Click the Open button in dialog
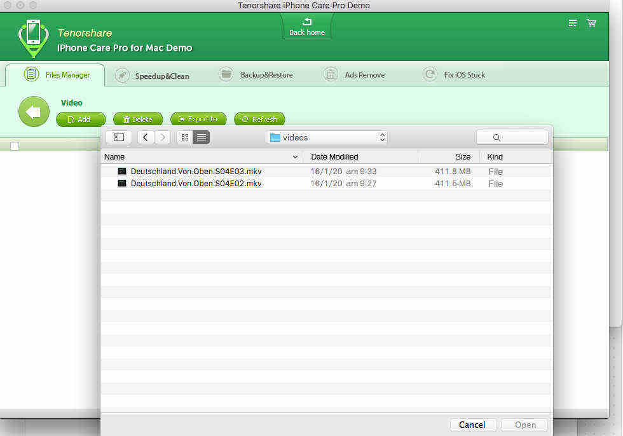This screenshot has height=436, width=623. pyautogui.click(x=524, y=425)
